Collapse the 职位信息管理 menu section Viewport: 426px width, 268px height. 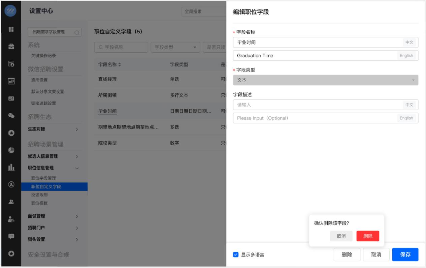(x=54, y=168)
